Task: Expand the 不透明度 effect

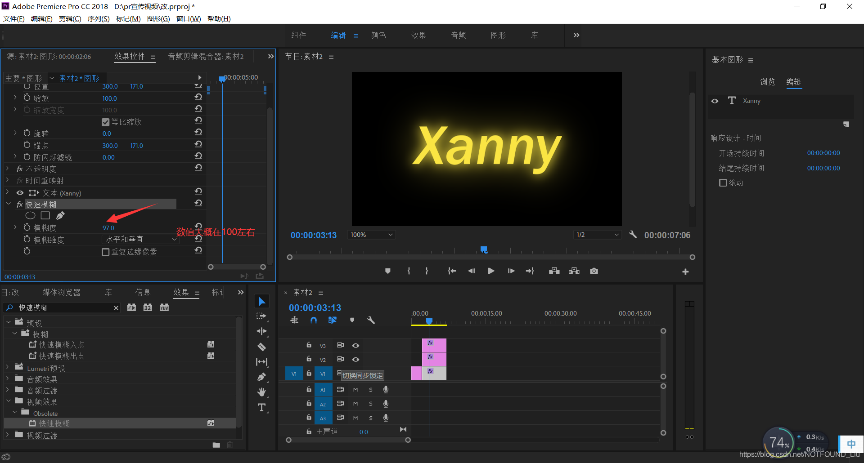Action: [8, 168]
